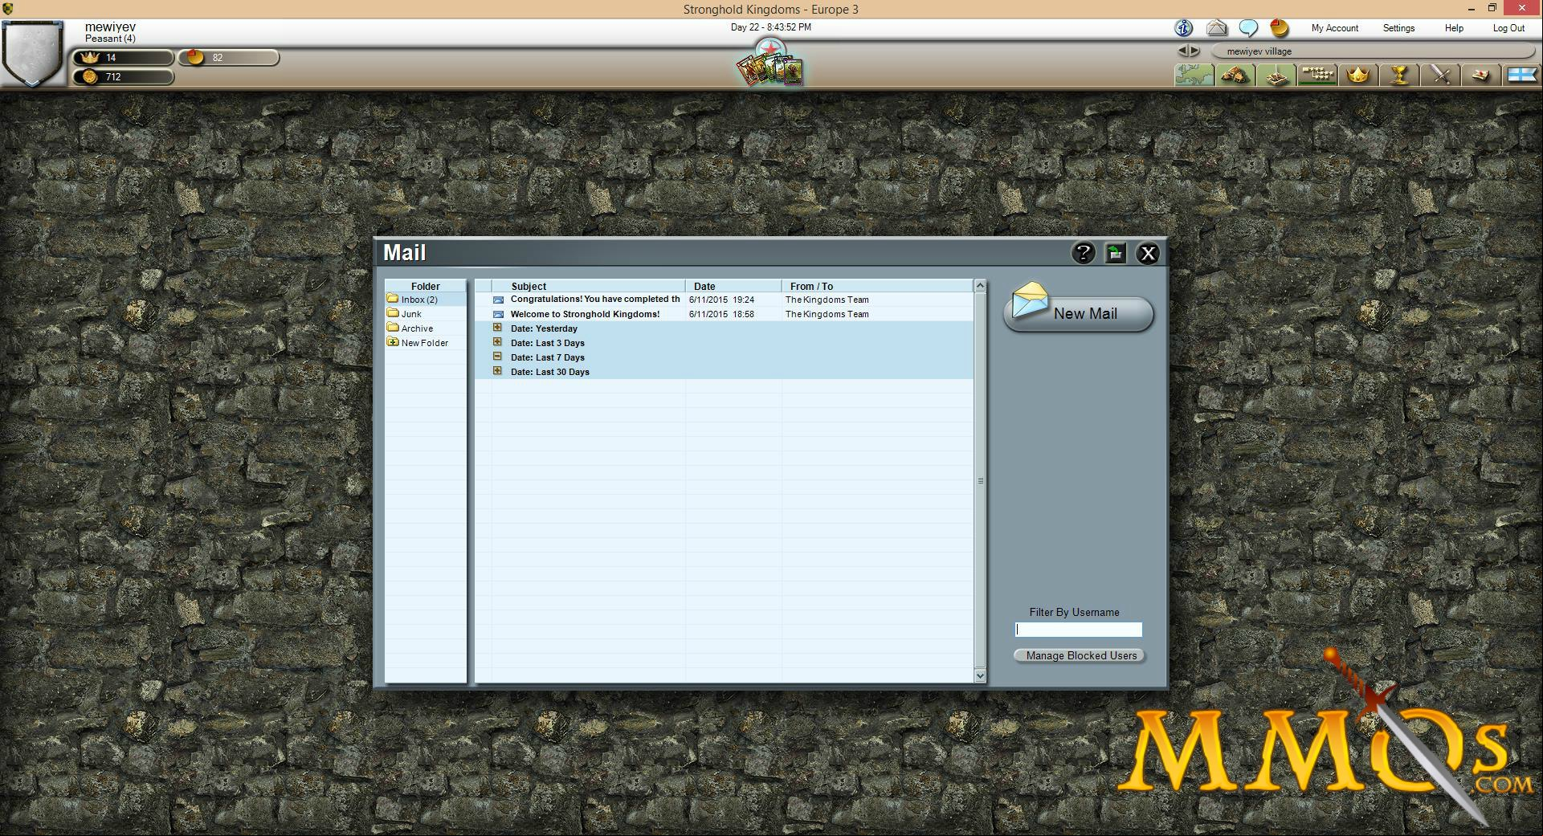The image size is (1543, 836).
Task: Sort by From / To column header
Action: point(877,286)
